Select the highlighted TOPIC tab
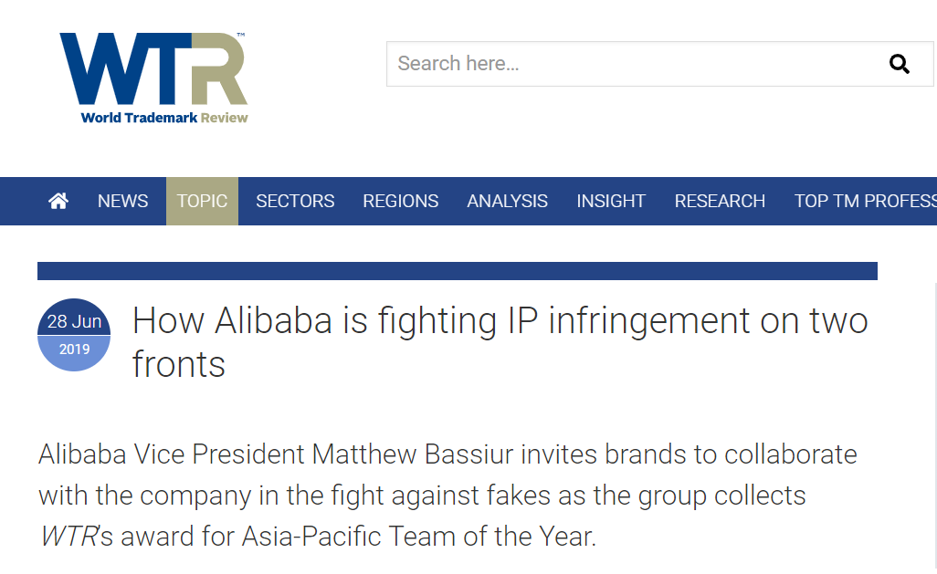 click(x=202, y=201)
